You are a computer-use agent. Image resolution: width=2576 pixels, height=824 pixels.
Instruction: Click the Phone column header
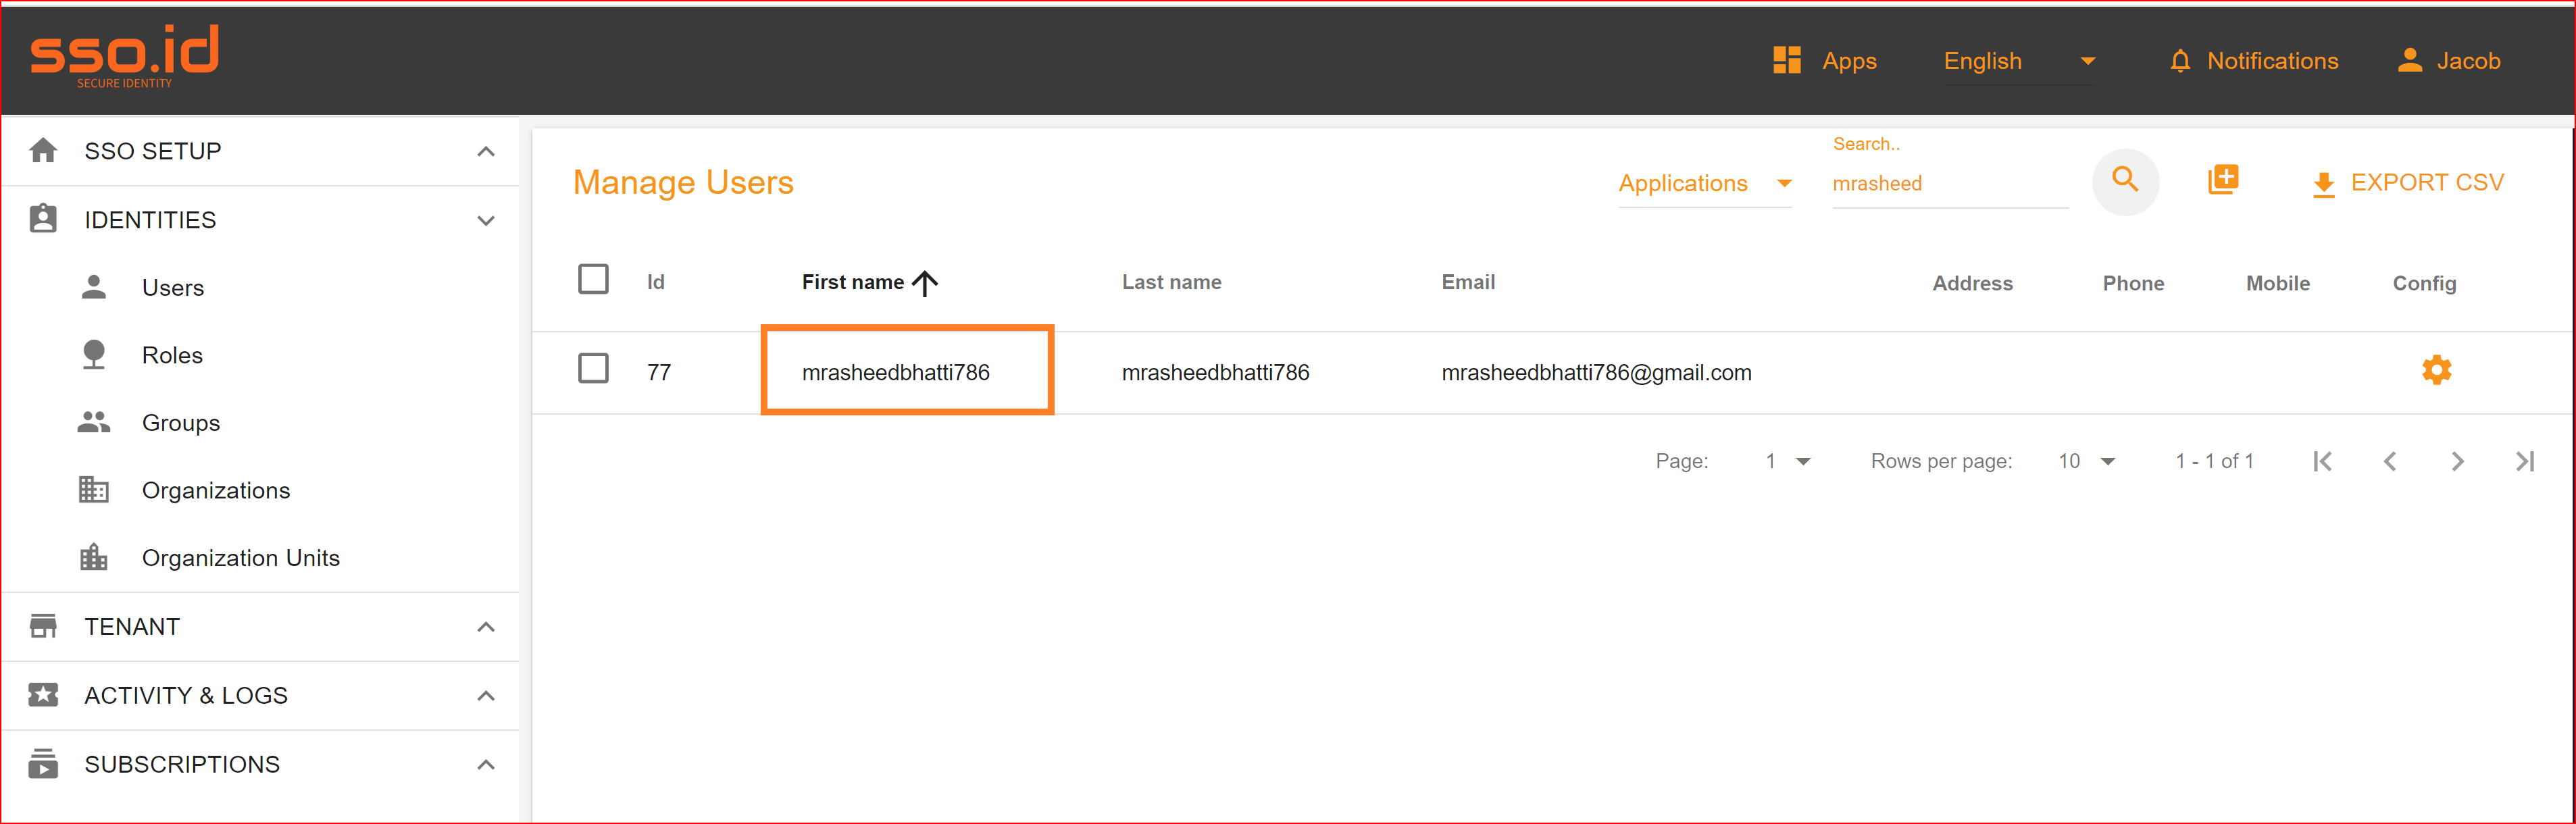pos(2133,283)
